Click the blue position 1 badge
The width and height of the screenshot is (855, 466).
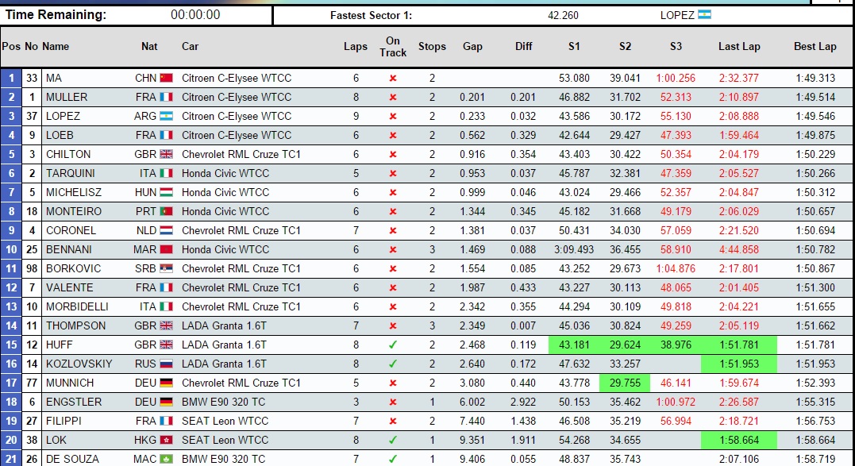click(11, 78)
